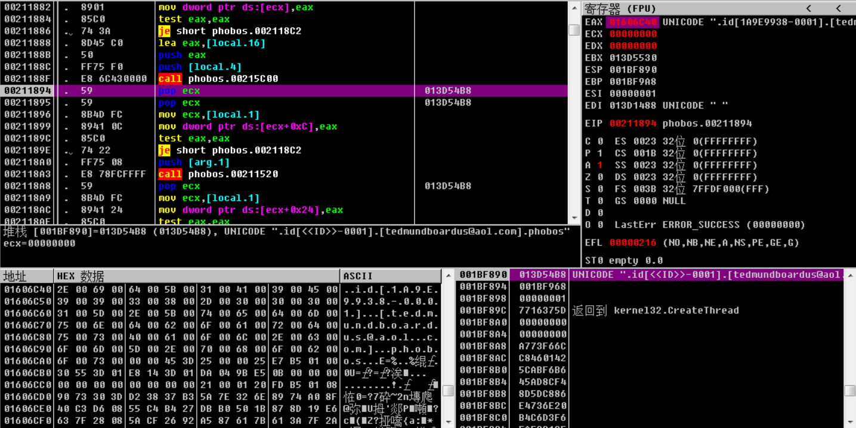Click the disassembly scrollbar down arrow

574,218
